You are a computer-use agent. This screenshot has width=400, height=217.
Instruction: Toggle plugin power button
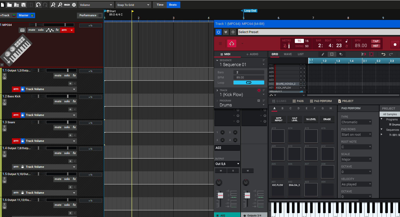point(218,32)
